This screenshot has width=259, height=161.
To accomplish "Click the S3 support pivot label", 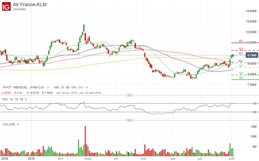I will point(241,78).
